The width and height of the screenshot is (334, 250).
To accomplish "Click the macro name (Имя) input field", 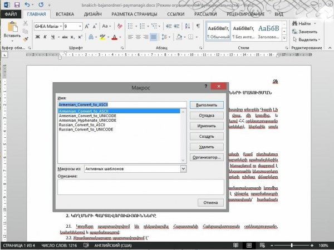I will point(122,104).
